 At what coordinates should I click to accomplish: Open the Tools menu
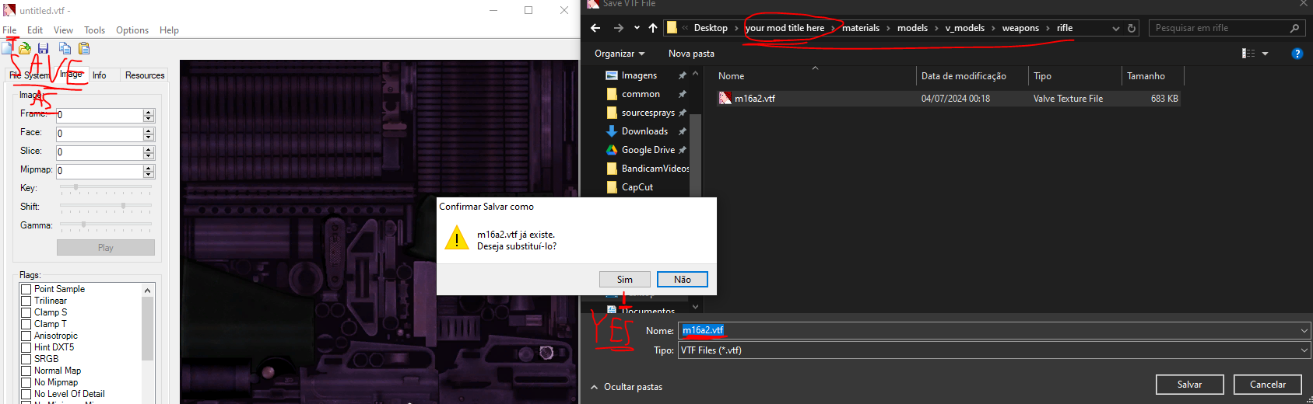94,30
